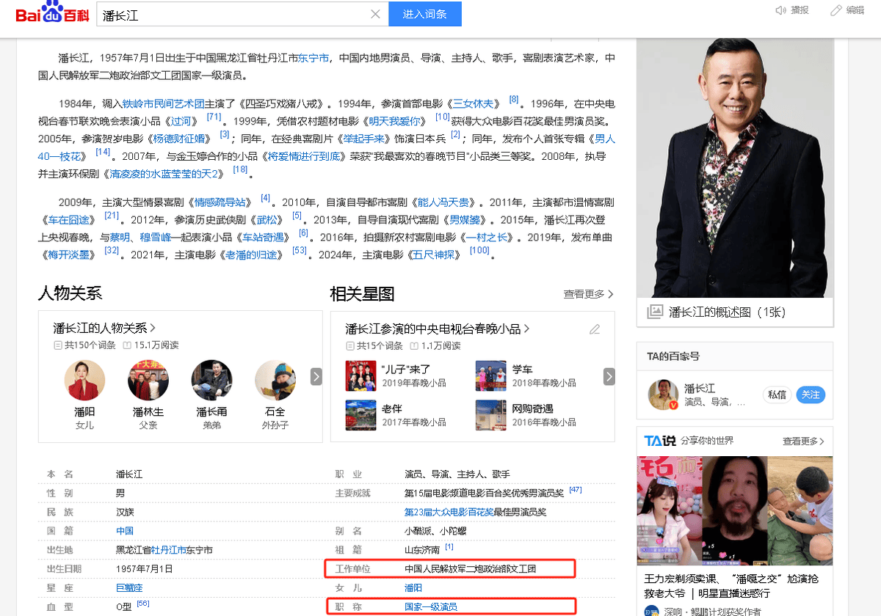Screen dimensions: 881x616
Task: Open the 车站奇遇 link
Action: pos(264,237)
